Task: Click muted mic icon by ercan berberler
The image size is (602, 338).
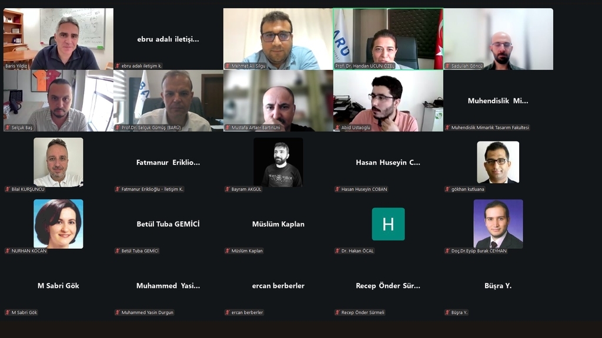Action: coord(228,313)
